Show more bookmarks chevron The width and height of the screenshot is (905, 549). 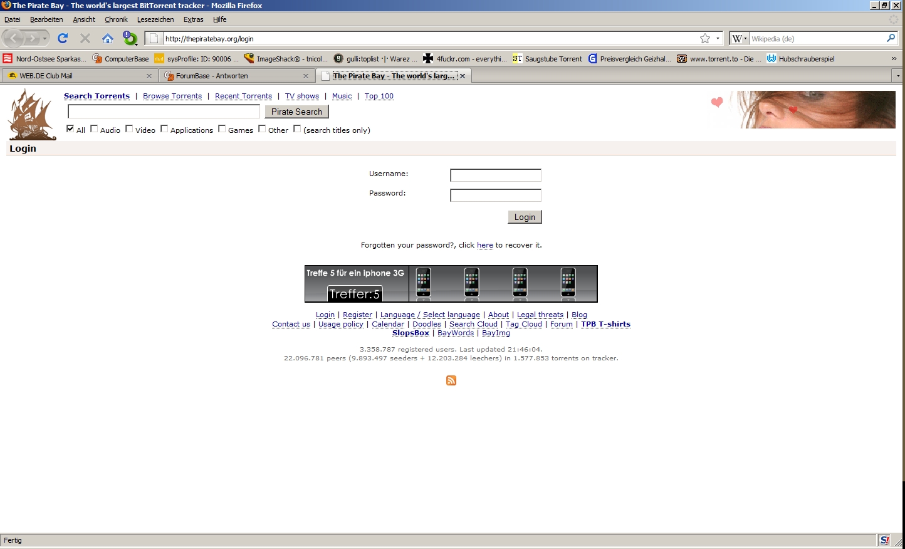[894, 58]
